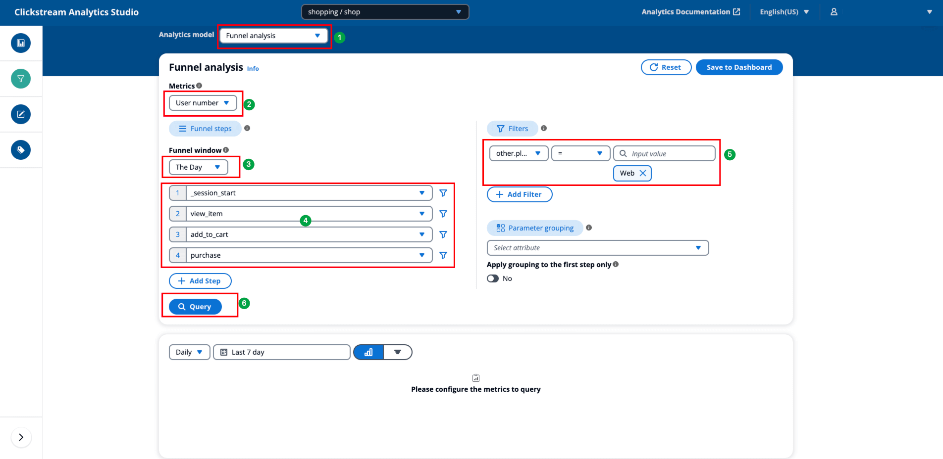This screenshot has height=459, width=943.
Task: Click the Add Filter button
Action: [520, 194]
